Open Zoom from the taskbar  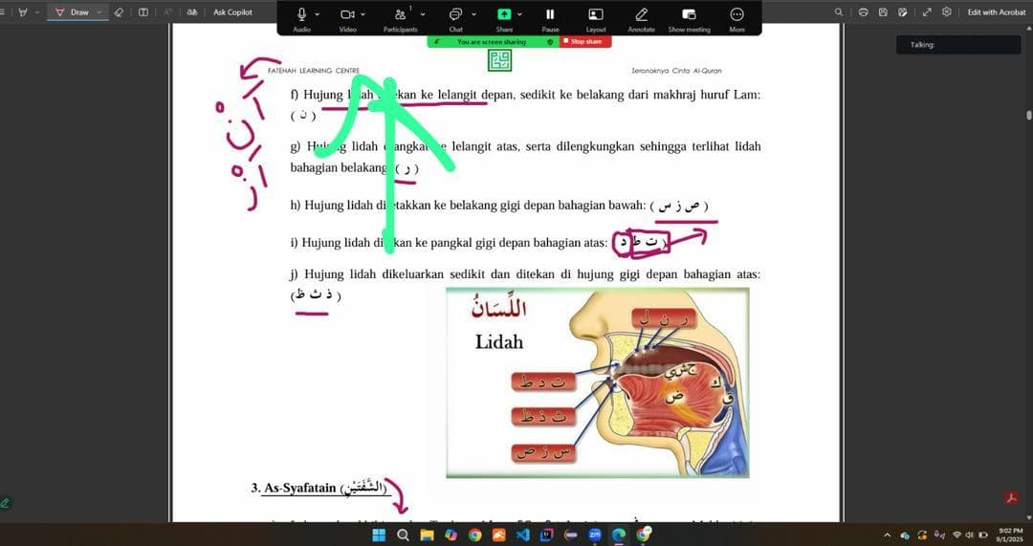pos(594,535)
